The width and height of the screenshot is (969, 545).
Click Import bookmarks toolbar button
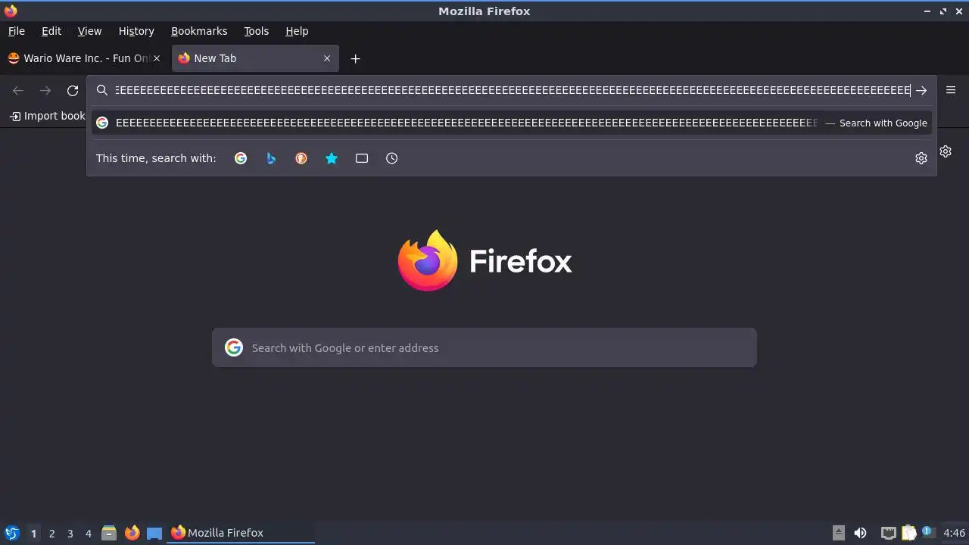click(47, 116)
